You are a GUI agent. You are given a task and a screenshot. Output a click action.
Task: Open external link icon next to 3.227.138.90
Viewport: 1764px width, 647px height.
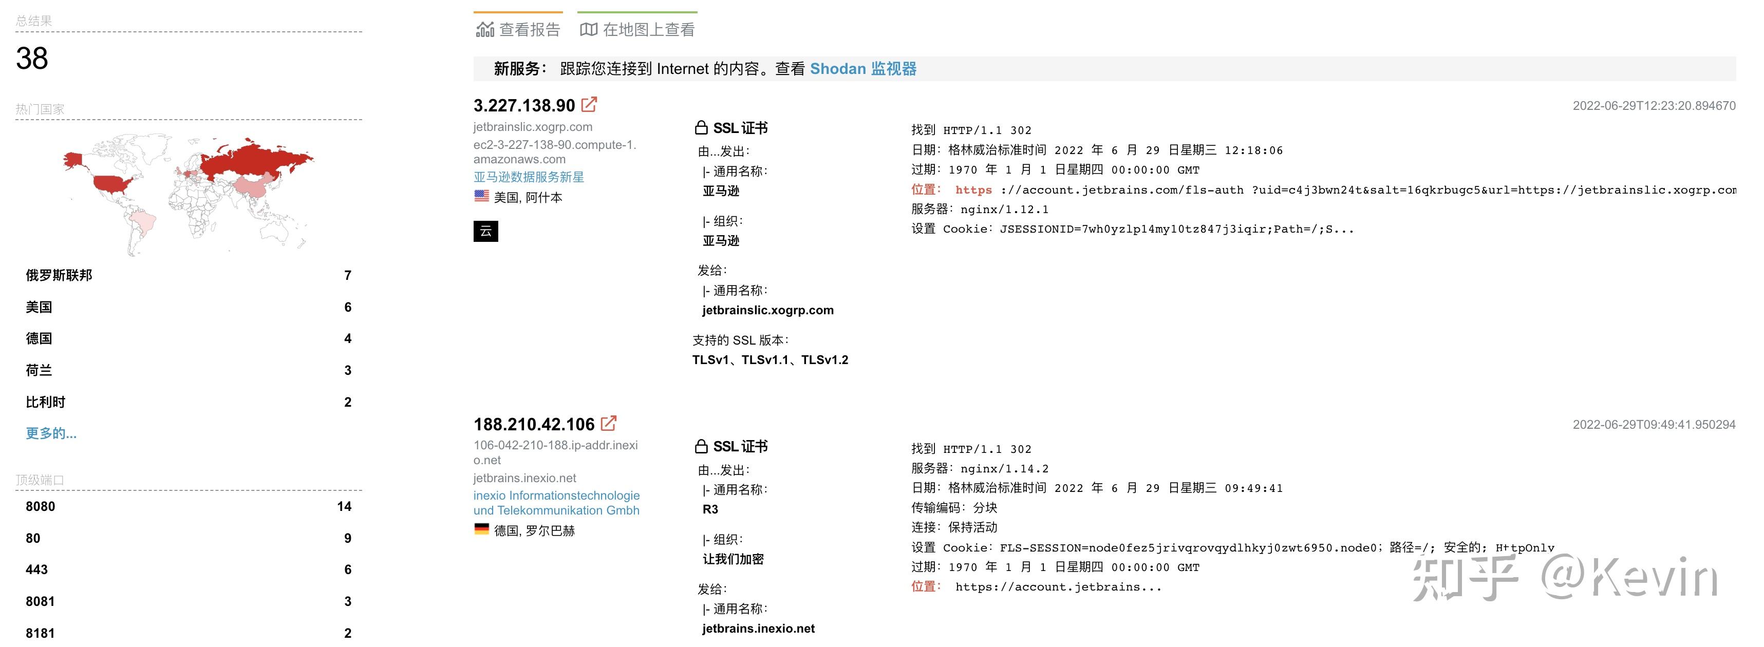pos(588,105)
